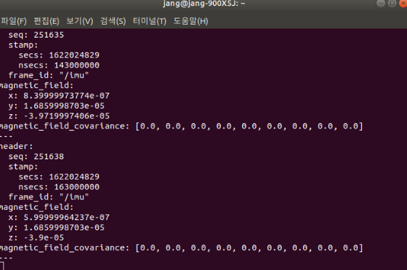Open the 검색(S) menu
The height and width of the screenshot is (270, 407).
click(x=113, y=21)
